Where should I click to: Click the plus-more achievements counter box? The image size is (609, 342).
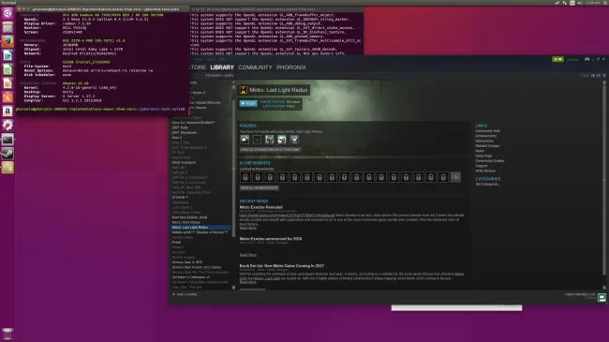coord(455,177)
